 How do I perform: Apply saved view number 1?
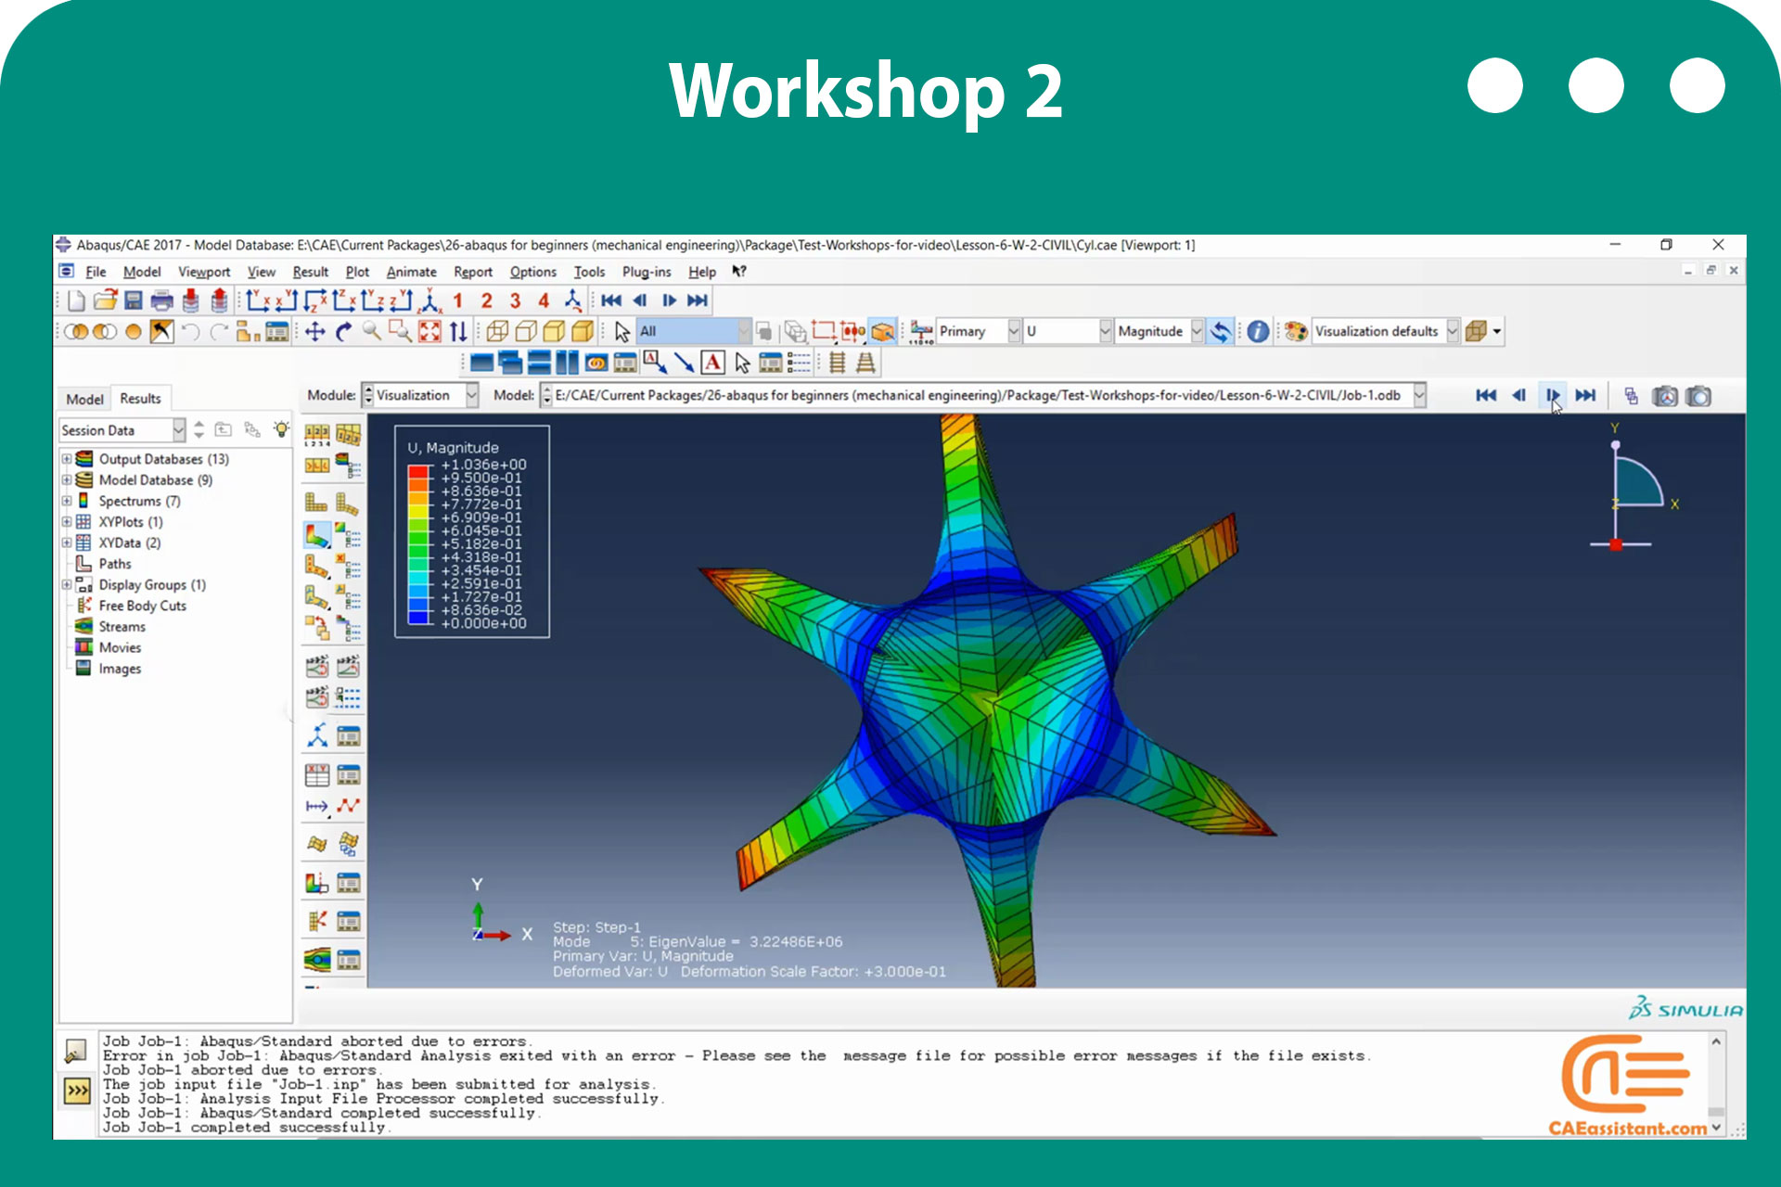point(457,300)
